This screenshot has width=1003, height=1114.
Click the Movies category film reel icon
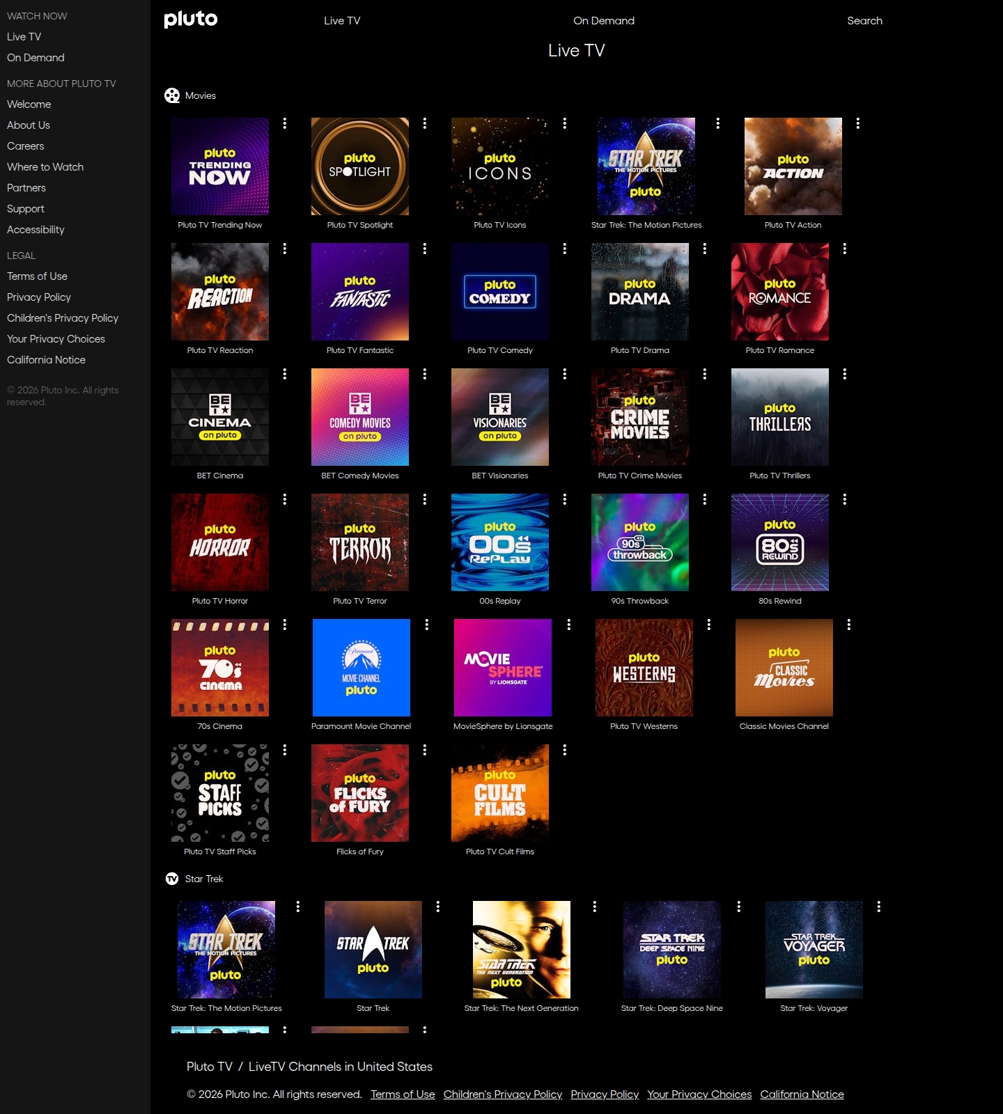[172, 95]
